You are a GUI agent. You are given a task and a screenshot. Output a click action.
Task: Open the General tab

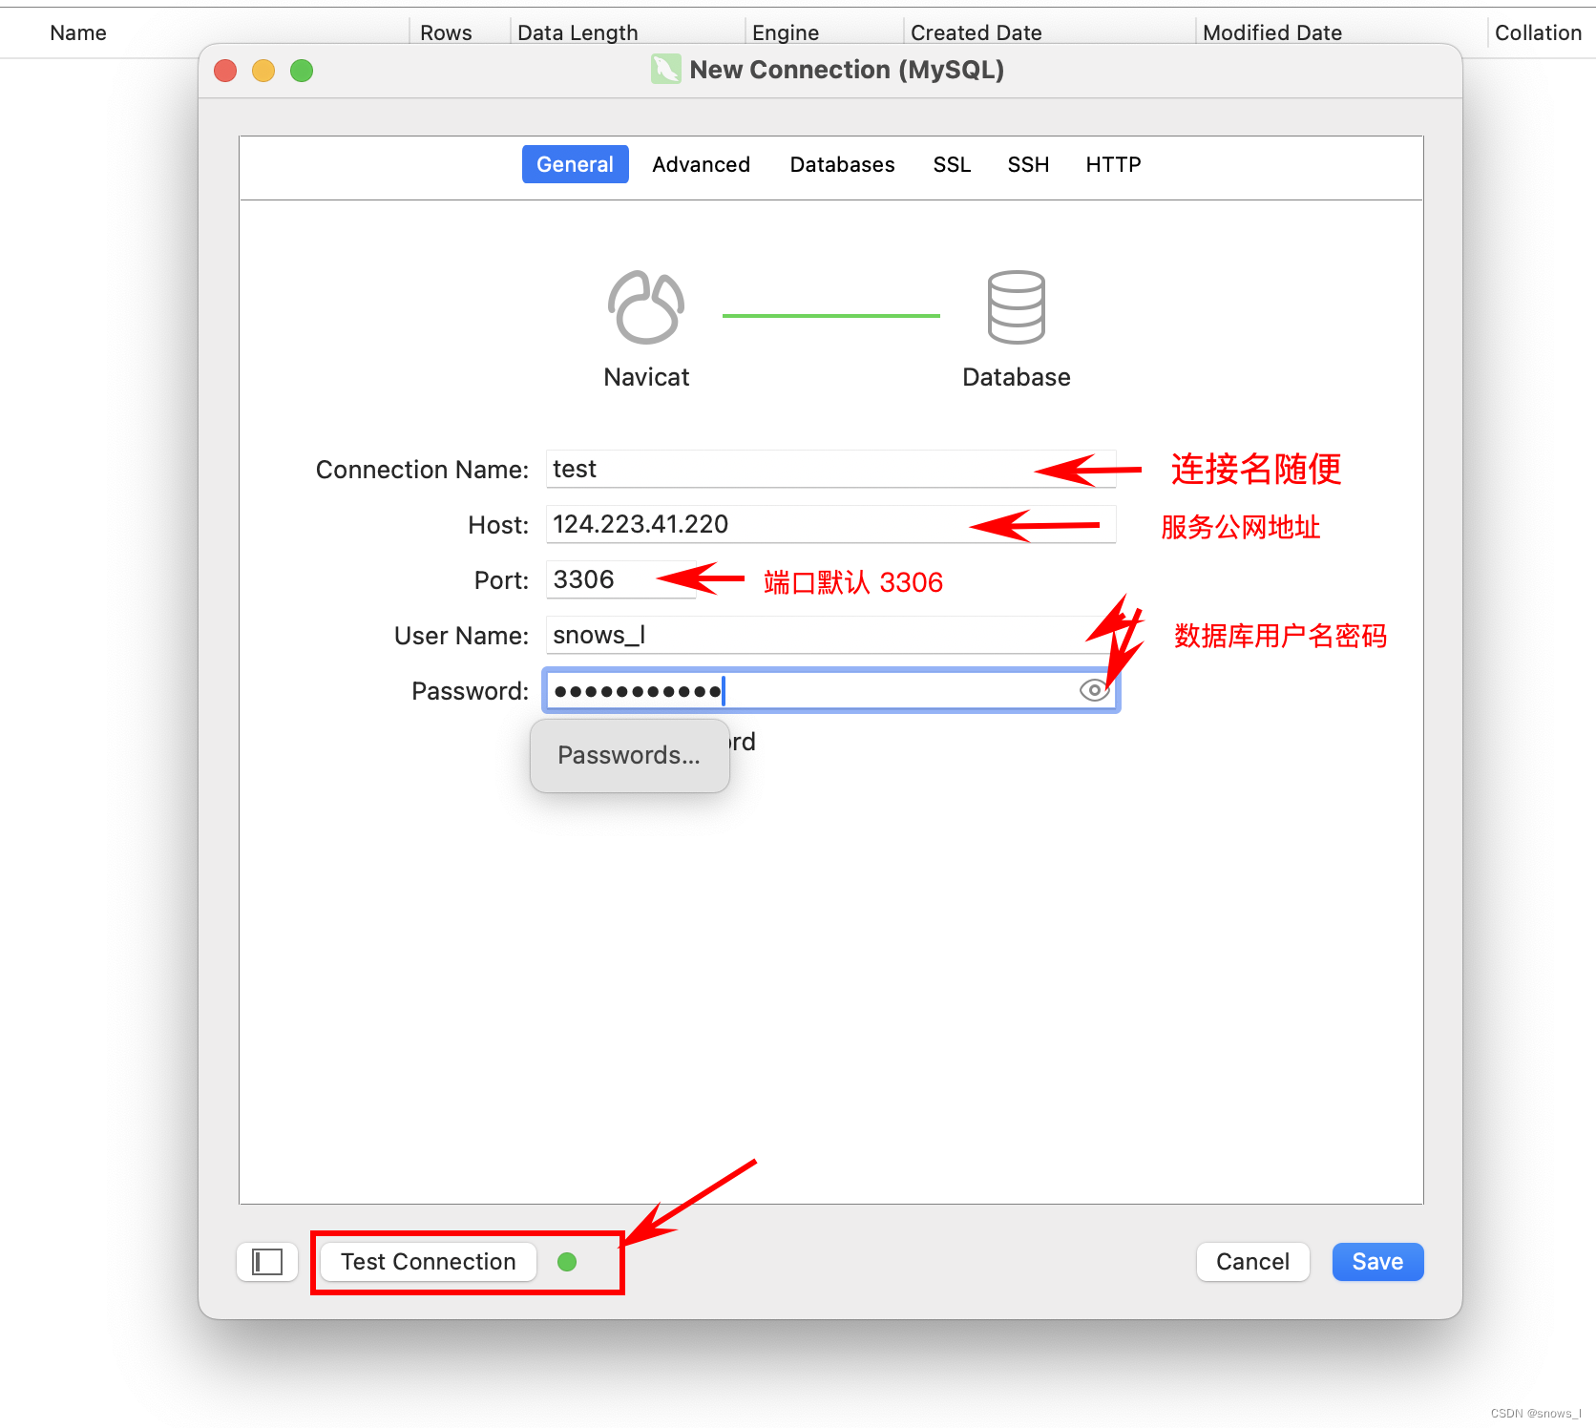(575, 164)
